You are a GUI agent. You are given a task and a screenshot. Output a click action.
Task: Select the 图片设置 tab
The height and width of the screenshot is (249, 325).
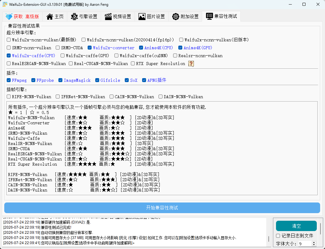pyautogui.click(x=152, y=17)
